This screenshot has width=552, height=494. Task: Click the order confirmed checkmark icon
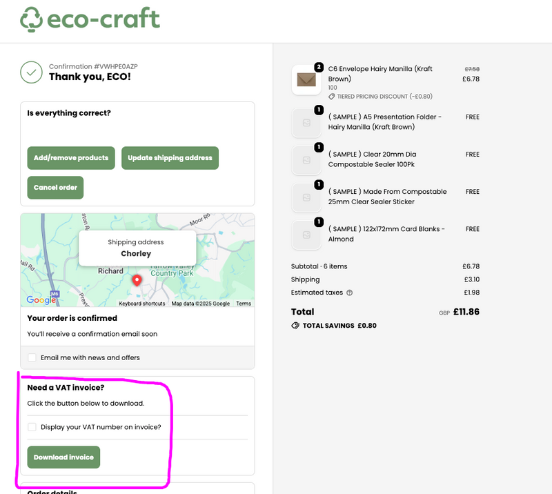pyautogui.click(x=31, y=72)
